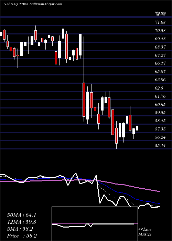The width and height of the screenshot is (172, 241).
Task: Click the MACD inset chart panel
Action: [95, 224]
